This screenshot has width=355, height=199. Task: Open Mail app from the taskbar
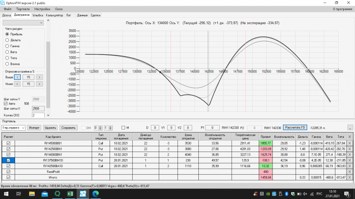45,194
